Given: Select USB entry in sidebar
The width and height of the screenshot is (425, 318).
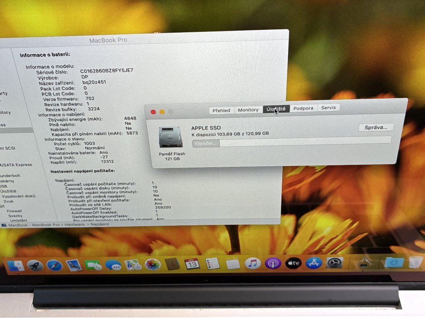Looking at the screenshot, I should point(4,186).
